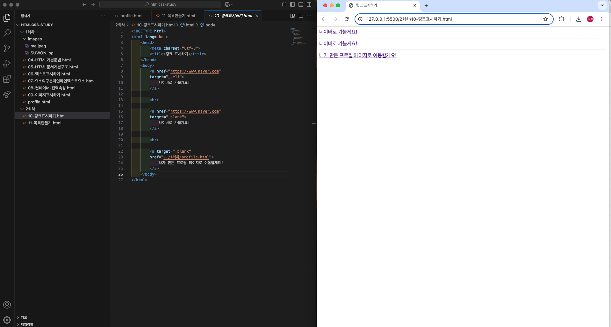Open 09-이미지표시하기.html file
The height and width of the screenshot is (327, 611).
pos(62,95)
